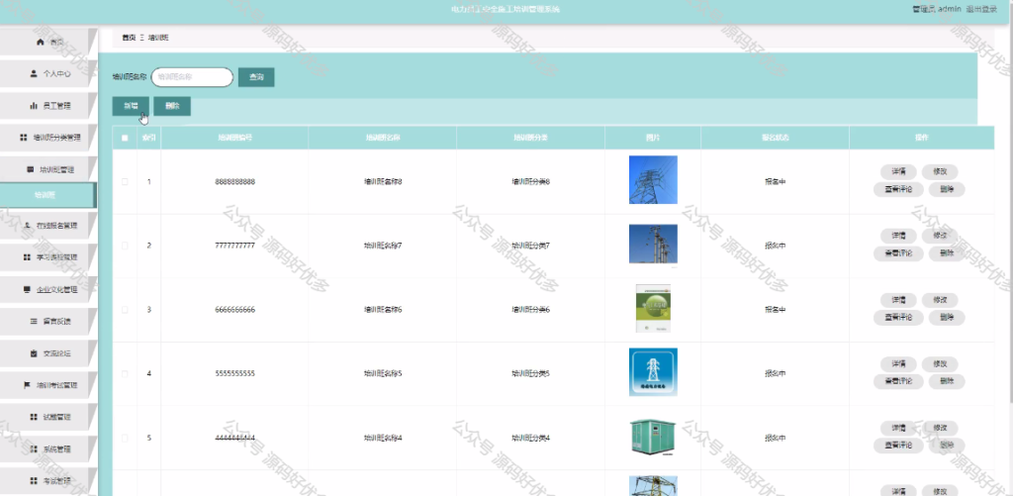This screenshot has height=496, width=1013.
Task: Click the 查询 search button
Action: 256,77
